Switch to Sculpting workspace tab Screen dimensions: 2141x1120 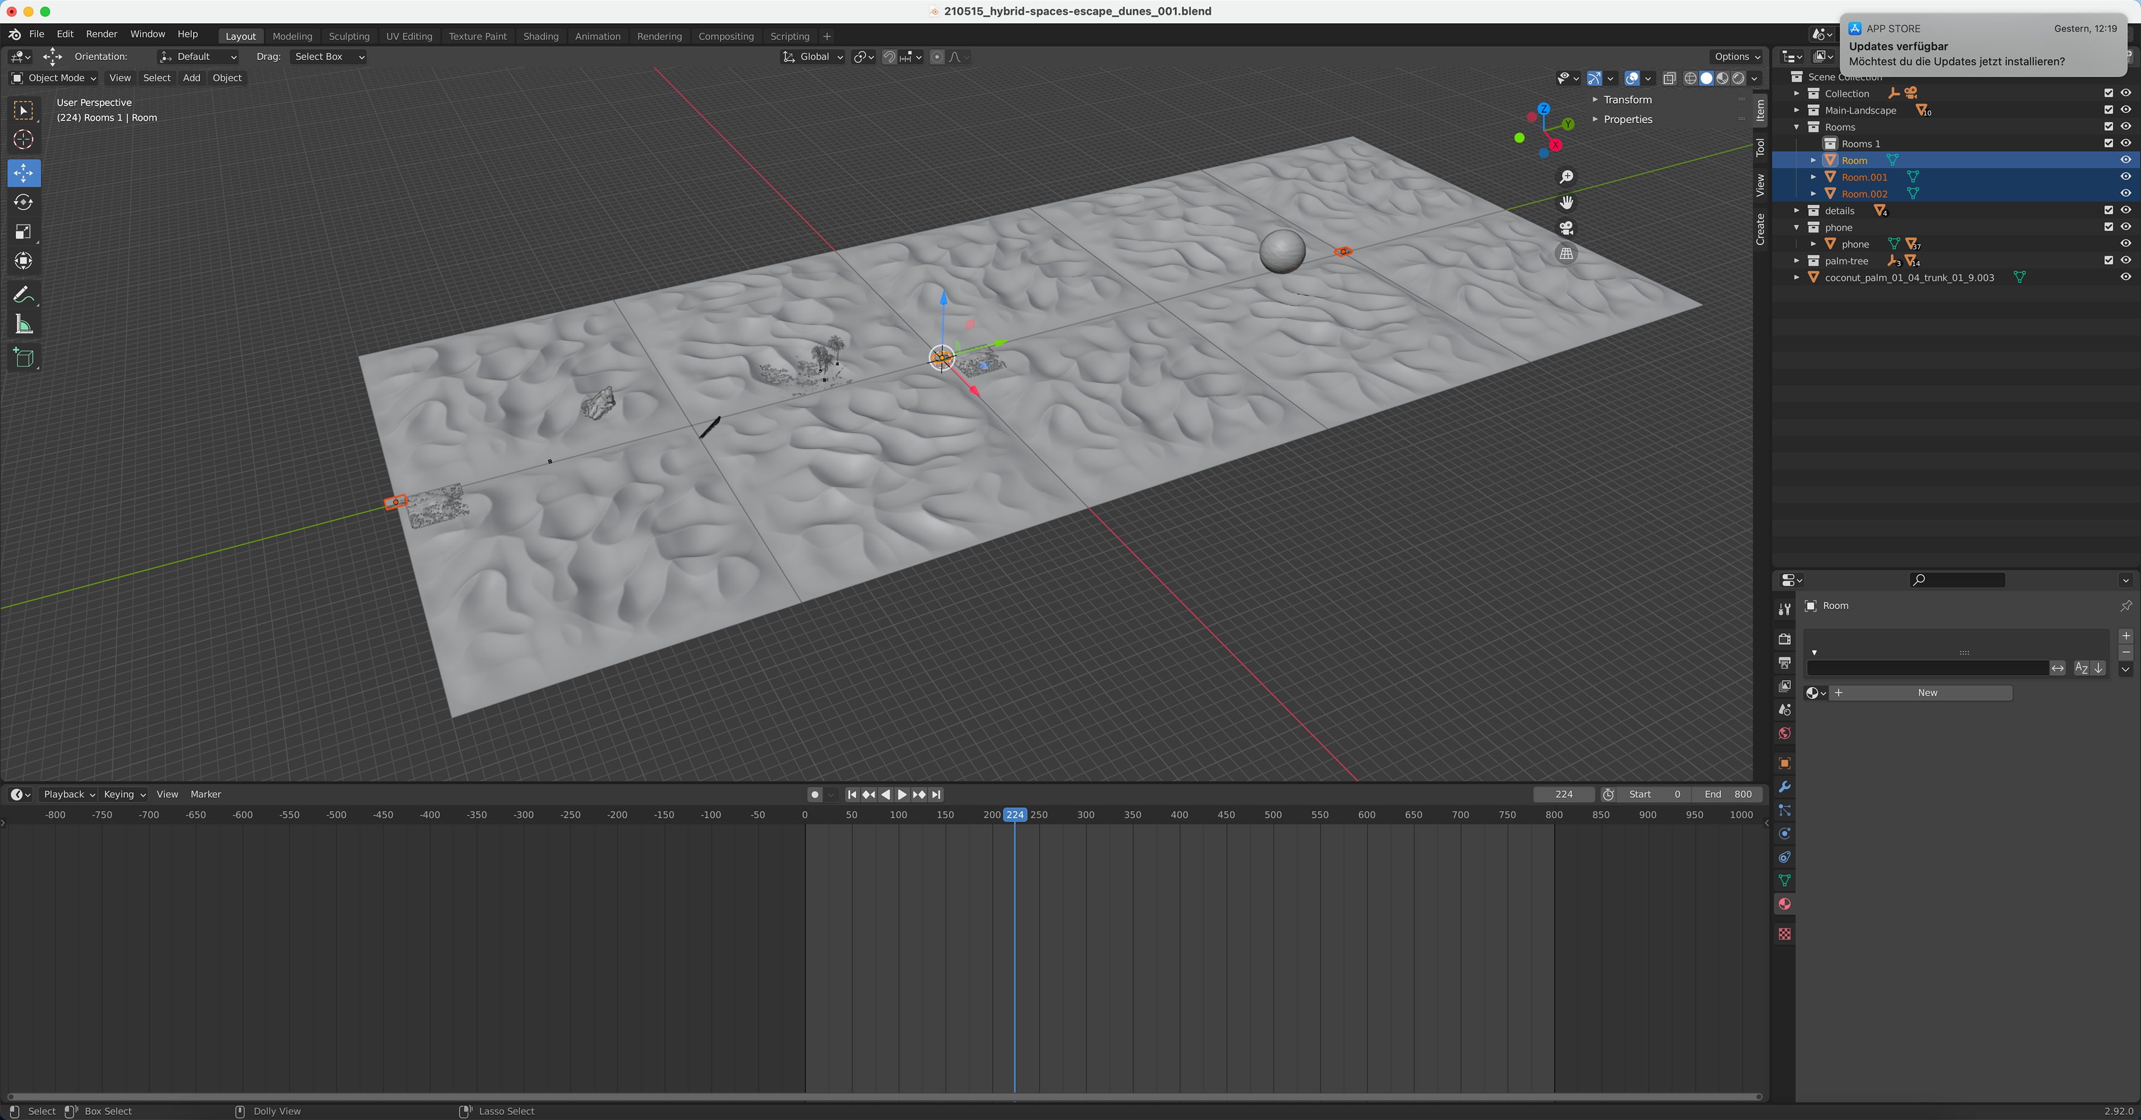349,37
